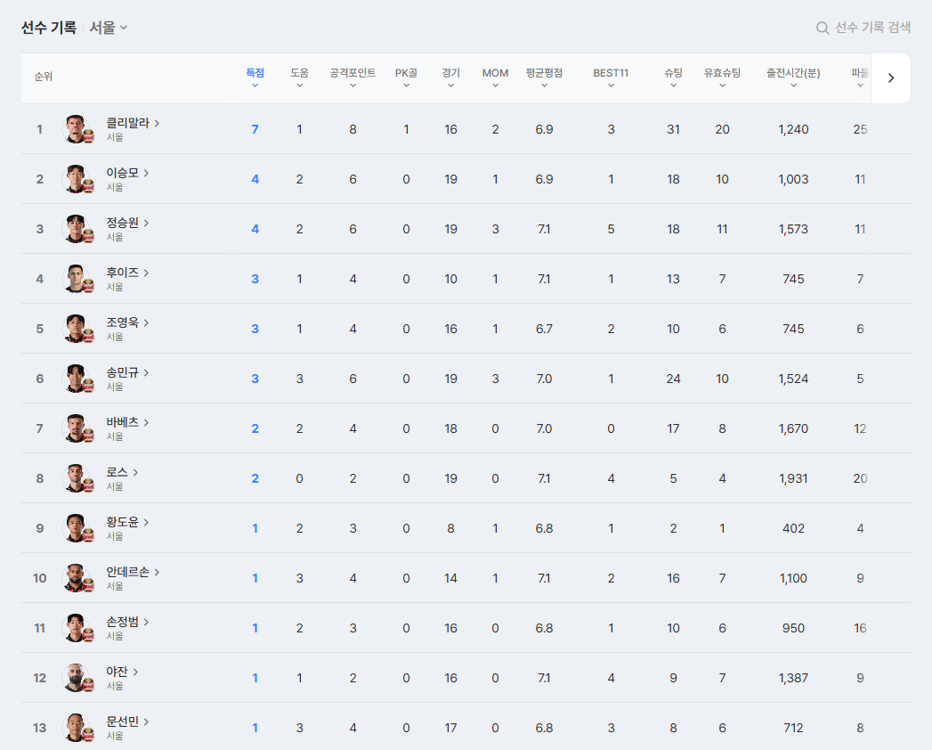Click 황도윤's playing time 402
Image resolution: width=932 pixels, height=750 pixels.
[793, 529]
